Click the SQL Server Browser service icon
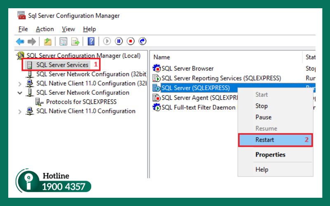The height and width of the screenshot is (206, 330). pos(156,68)
